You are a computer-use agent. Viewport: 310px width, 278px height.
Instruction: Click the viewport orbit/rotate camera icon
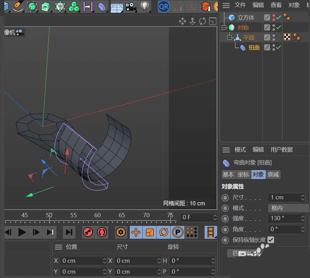click(203, 22)
